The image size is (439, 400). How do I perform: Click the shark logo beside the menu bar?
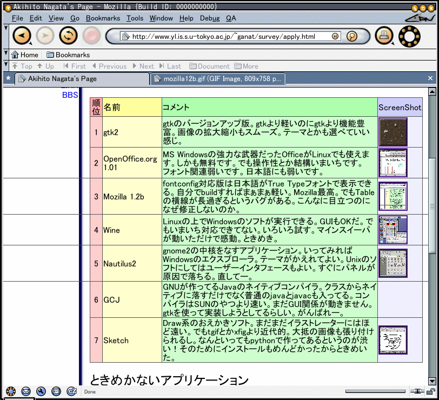pyautogui.click(x=420, y=18)
